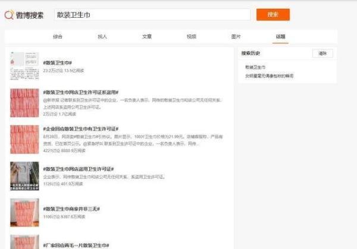
Task: Click thumbnail of 商家并非三无 topic
Action: [24, 213]
